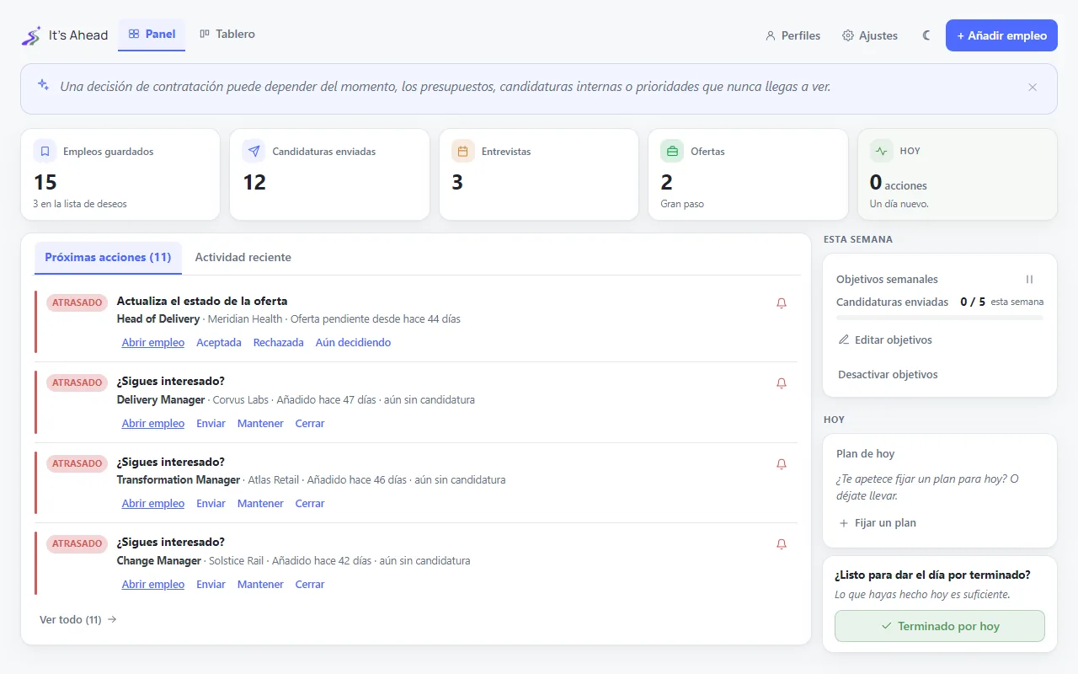Click the sparkle icon in the tip banner
The height and width of the screenshot is (674, 1078).
(x=43, y=85)
